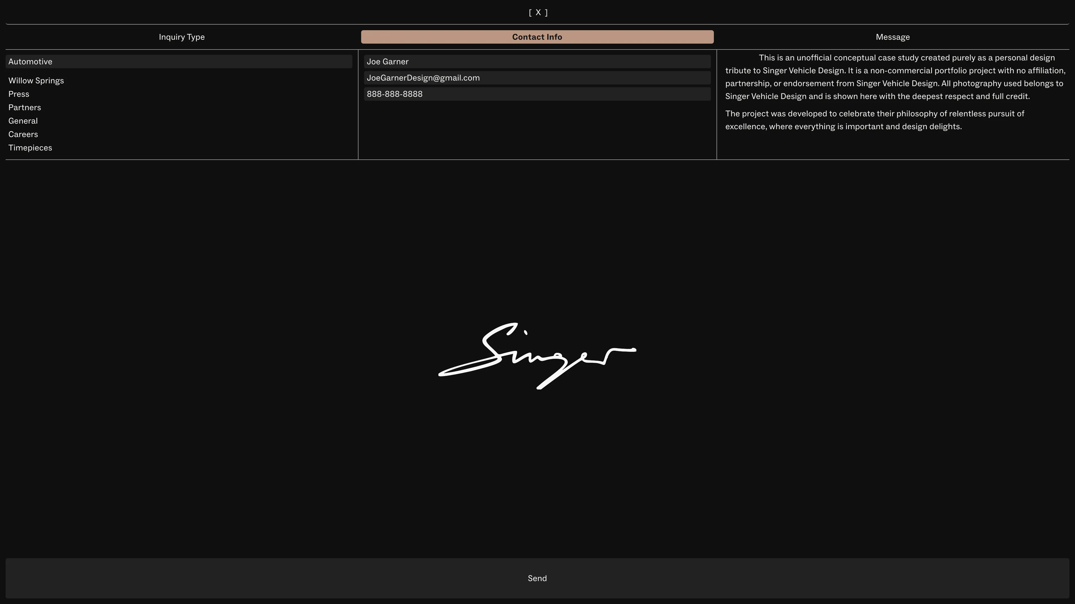This screenshot has width=1075, height=604.
Task: Choose Automotive inquiry type
Action: 179,62
